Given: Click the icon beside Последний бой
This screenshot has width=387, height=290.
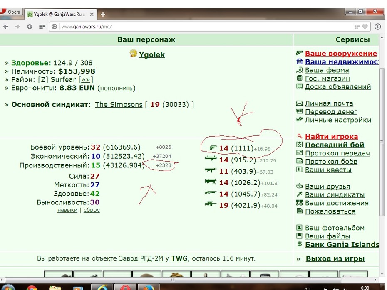Looking at the screenshot, I should 299,145.
